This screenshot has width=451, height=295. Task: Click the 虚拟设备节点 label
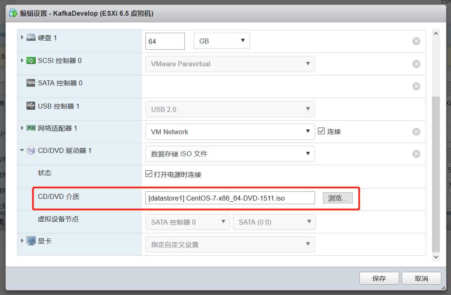tap(58, 219)
